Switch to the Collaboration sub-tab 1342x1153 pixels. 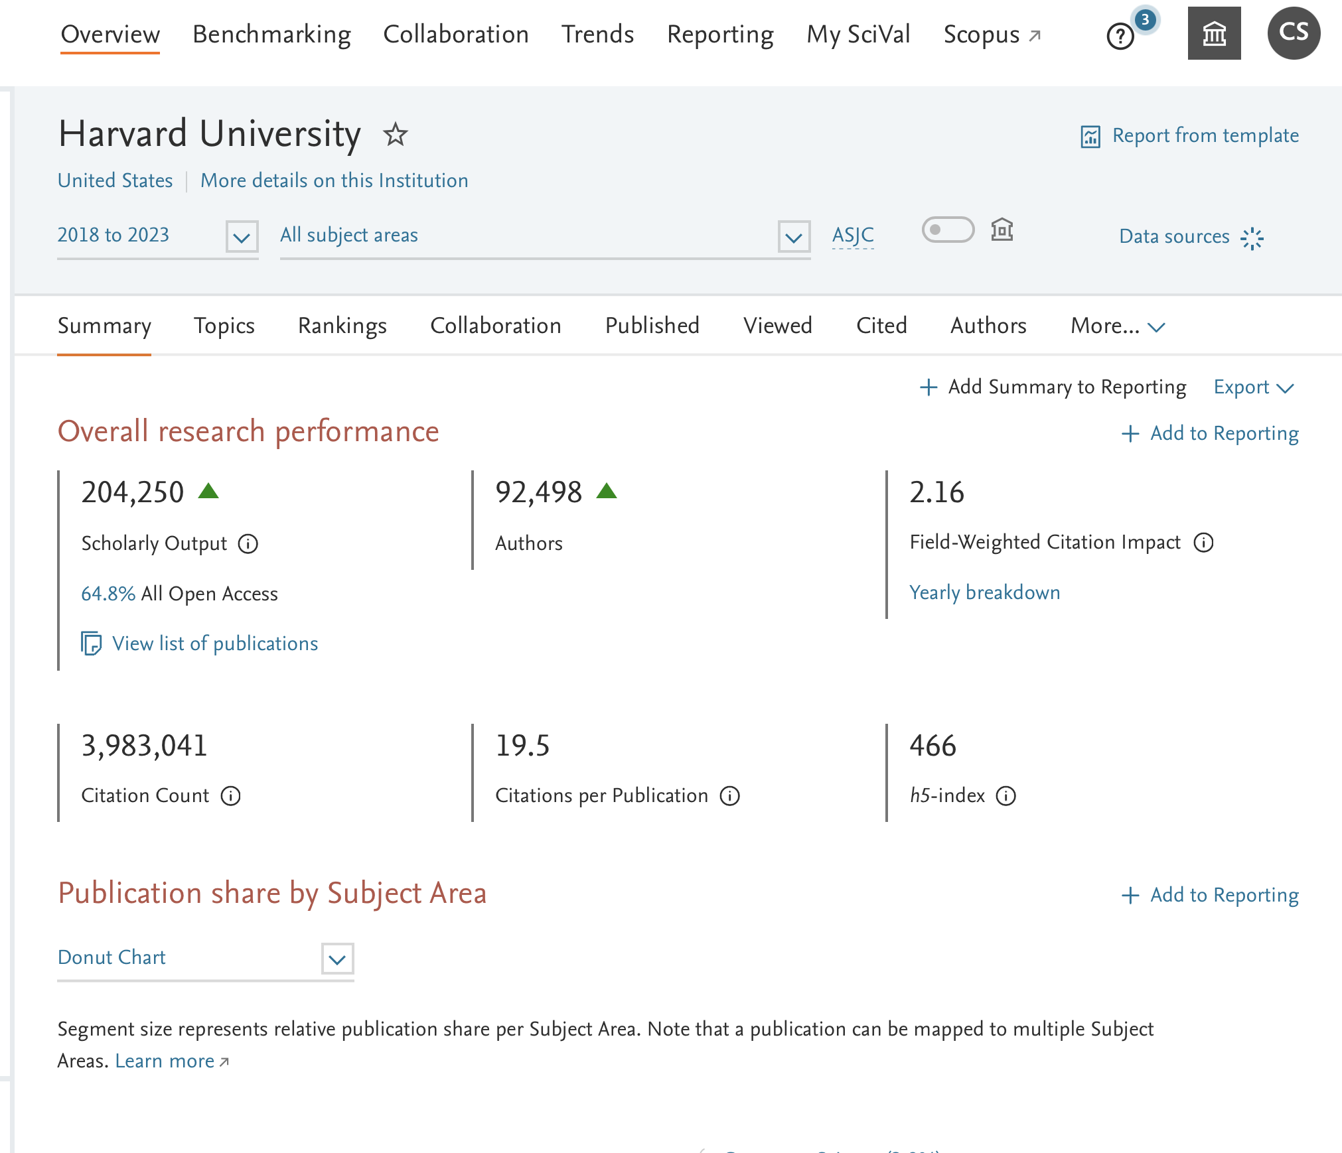point(496,326)
